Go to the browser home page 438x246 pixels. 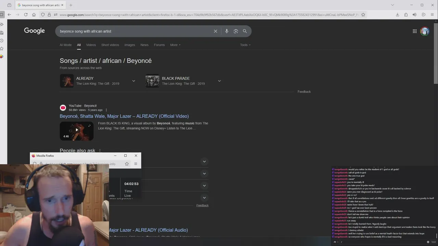pyautogui.click(x=34, y=15)
